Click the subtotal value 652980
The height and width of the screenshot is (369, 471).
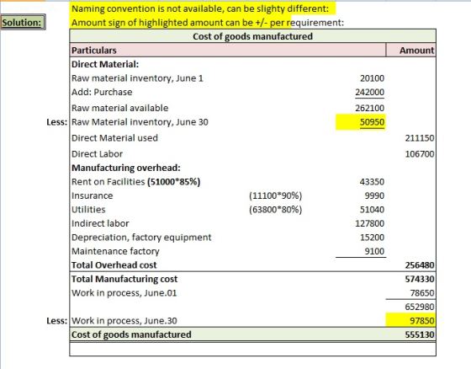420,307
